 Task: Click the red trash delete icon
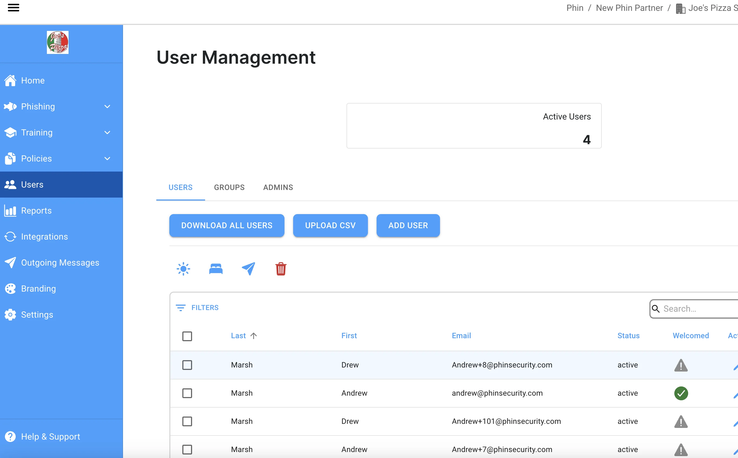281,269
